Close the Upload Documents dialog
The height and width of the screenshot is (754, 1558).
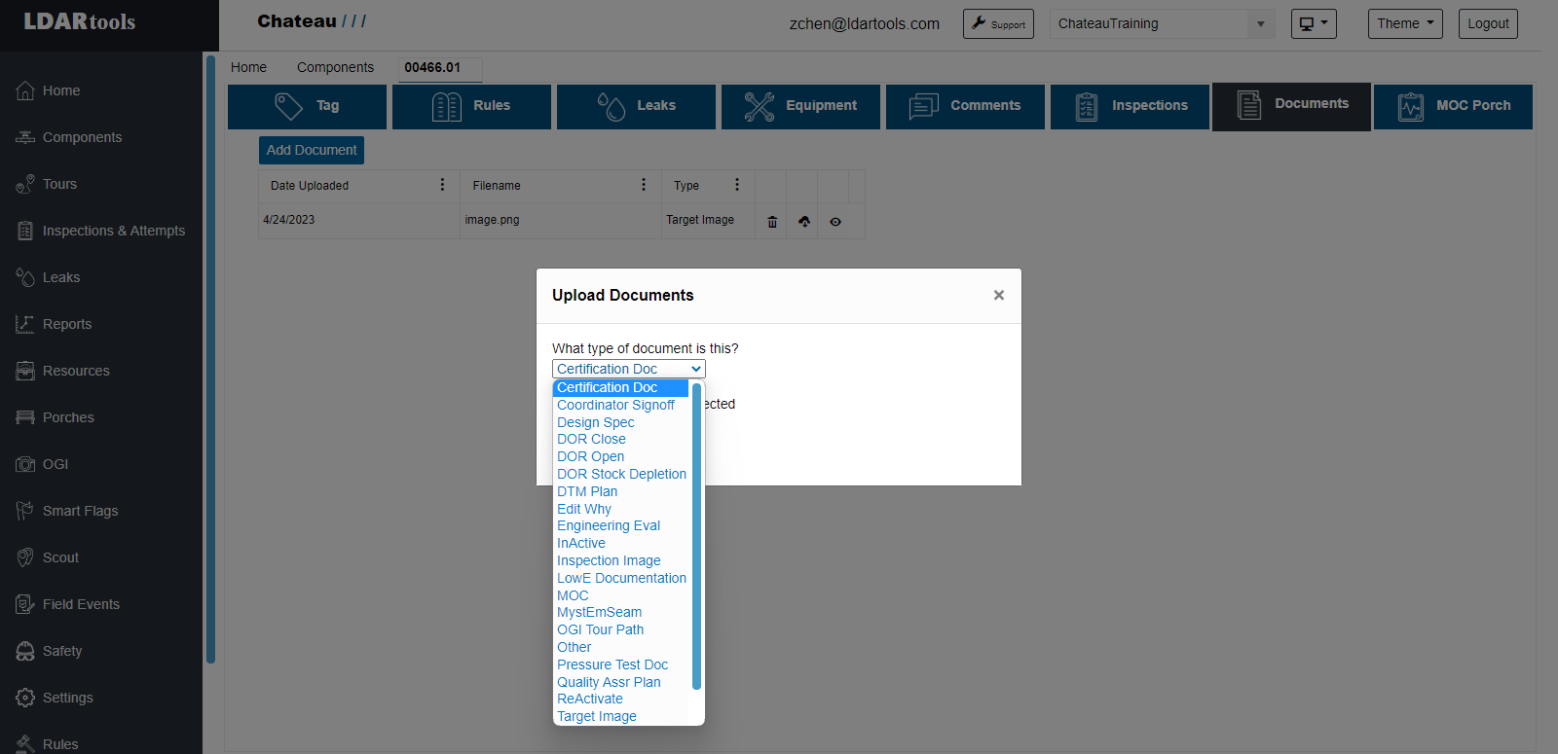coord(998,295)
